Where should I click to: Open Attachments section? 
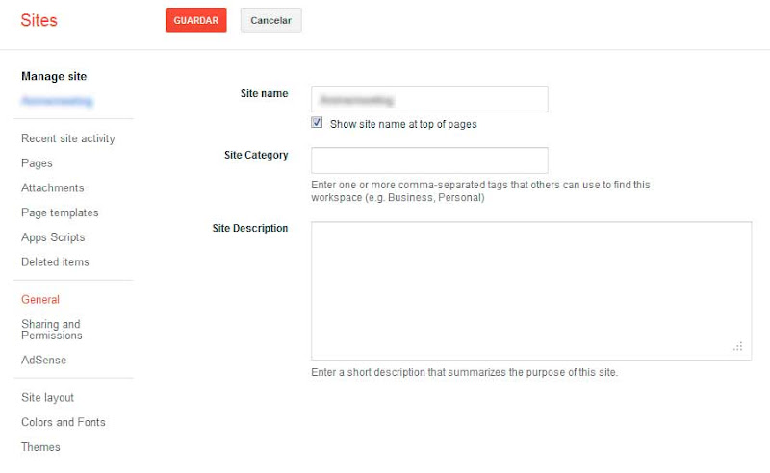(53, 187)
